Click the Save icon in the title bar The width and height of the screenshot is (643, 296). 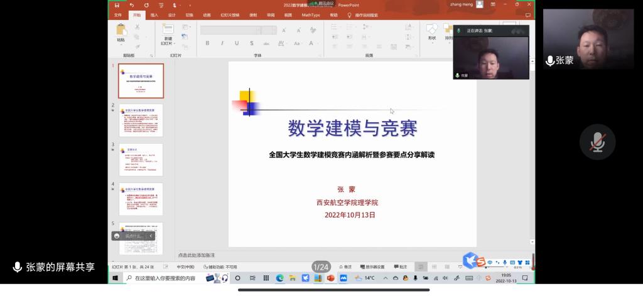click(117, 5)
